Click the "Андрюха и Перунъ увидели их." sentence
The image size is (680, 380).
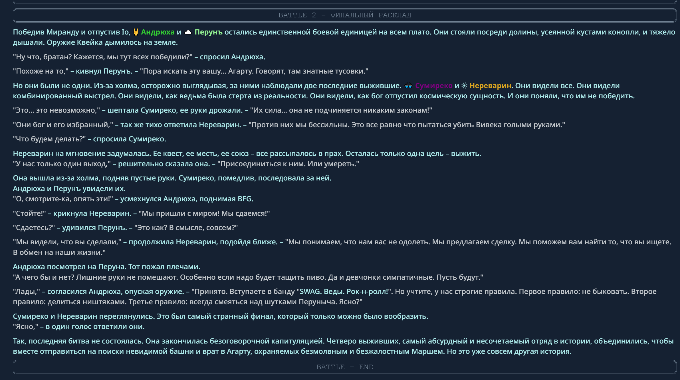tap(69, 188)
